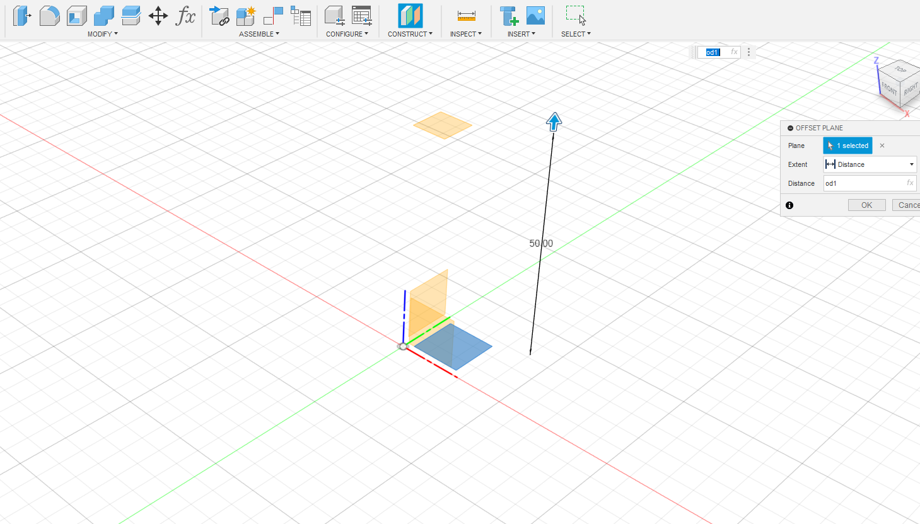This screenshot has height=524, width=920.
Task: Click the Cancel button
Action: (906, 205)
